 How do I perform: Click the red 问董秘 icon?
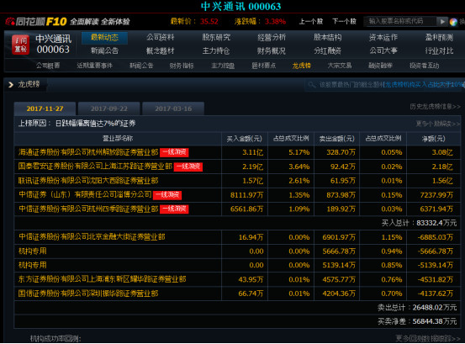click(x=21, y=45)
